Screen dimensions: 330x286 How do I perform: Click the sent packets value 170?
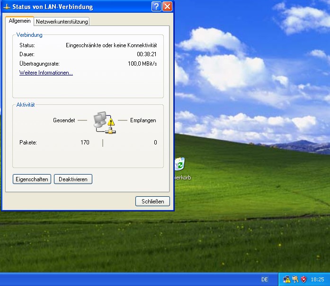click(x=85, y=143)
